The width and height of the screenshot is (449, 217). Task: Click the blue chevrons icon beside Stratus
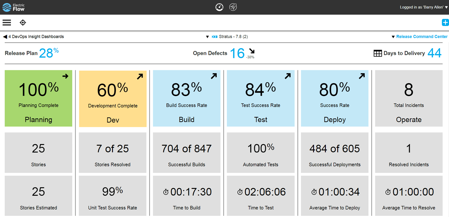click(x=215, y=37)
